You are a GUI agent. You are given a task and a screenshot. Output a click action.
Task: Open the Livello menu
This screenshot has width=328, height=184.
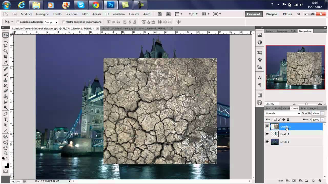pos(57,14)
